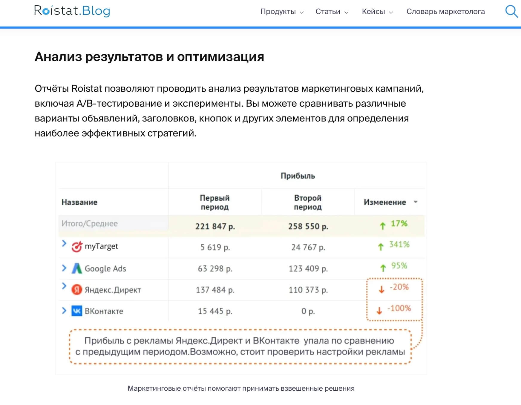Screen dimensions: 521x405
Task: Click the Первый период column header
Action: 214,202
